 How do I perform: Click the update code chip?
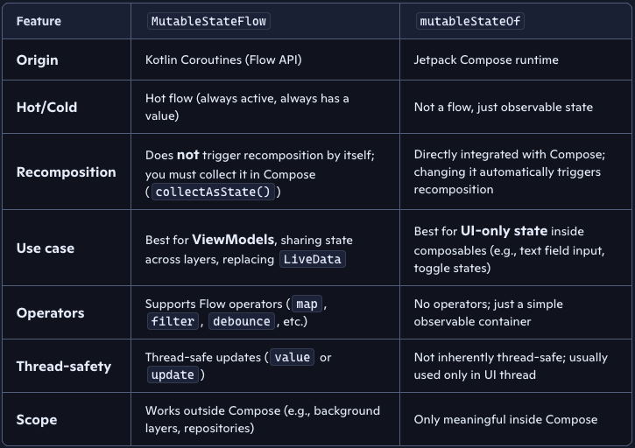173,374
